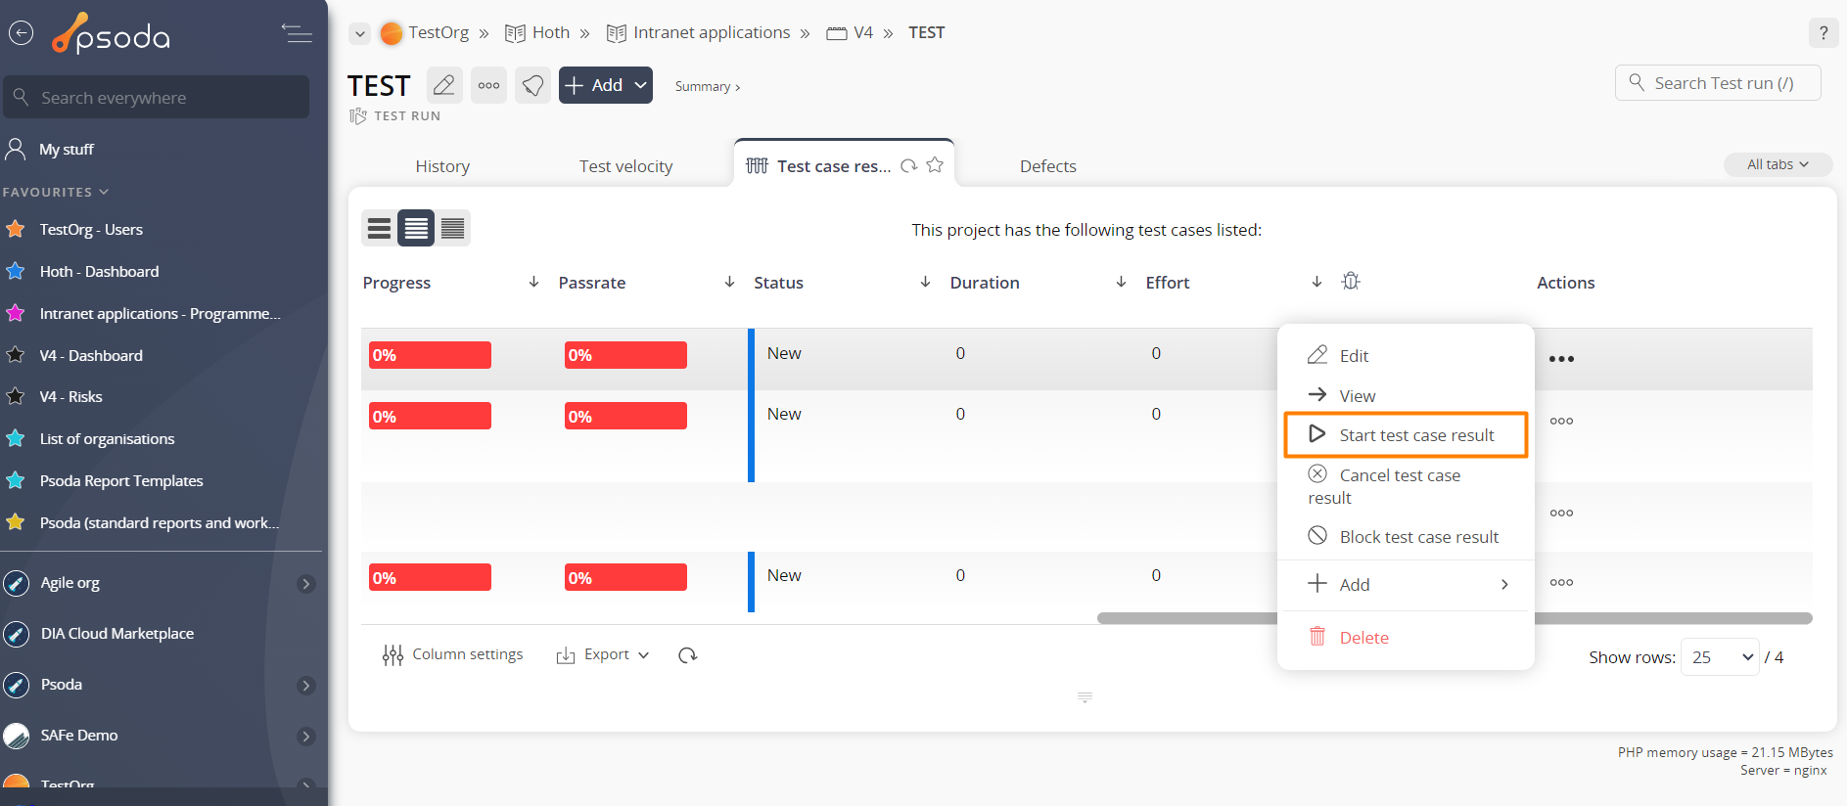Open the Summary link
This screenshot has height=806, width=1847.
707,86
